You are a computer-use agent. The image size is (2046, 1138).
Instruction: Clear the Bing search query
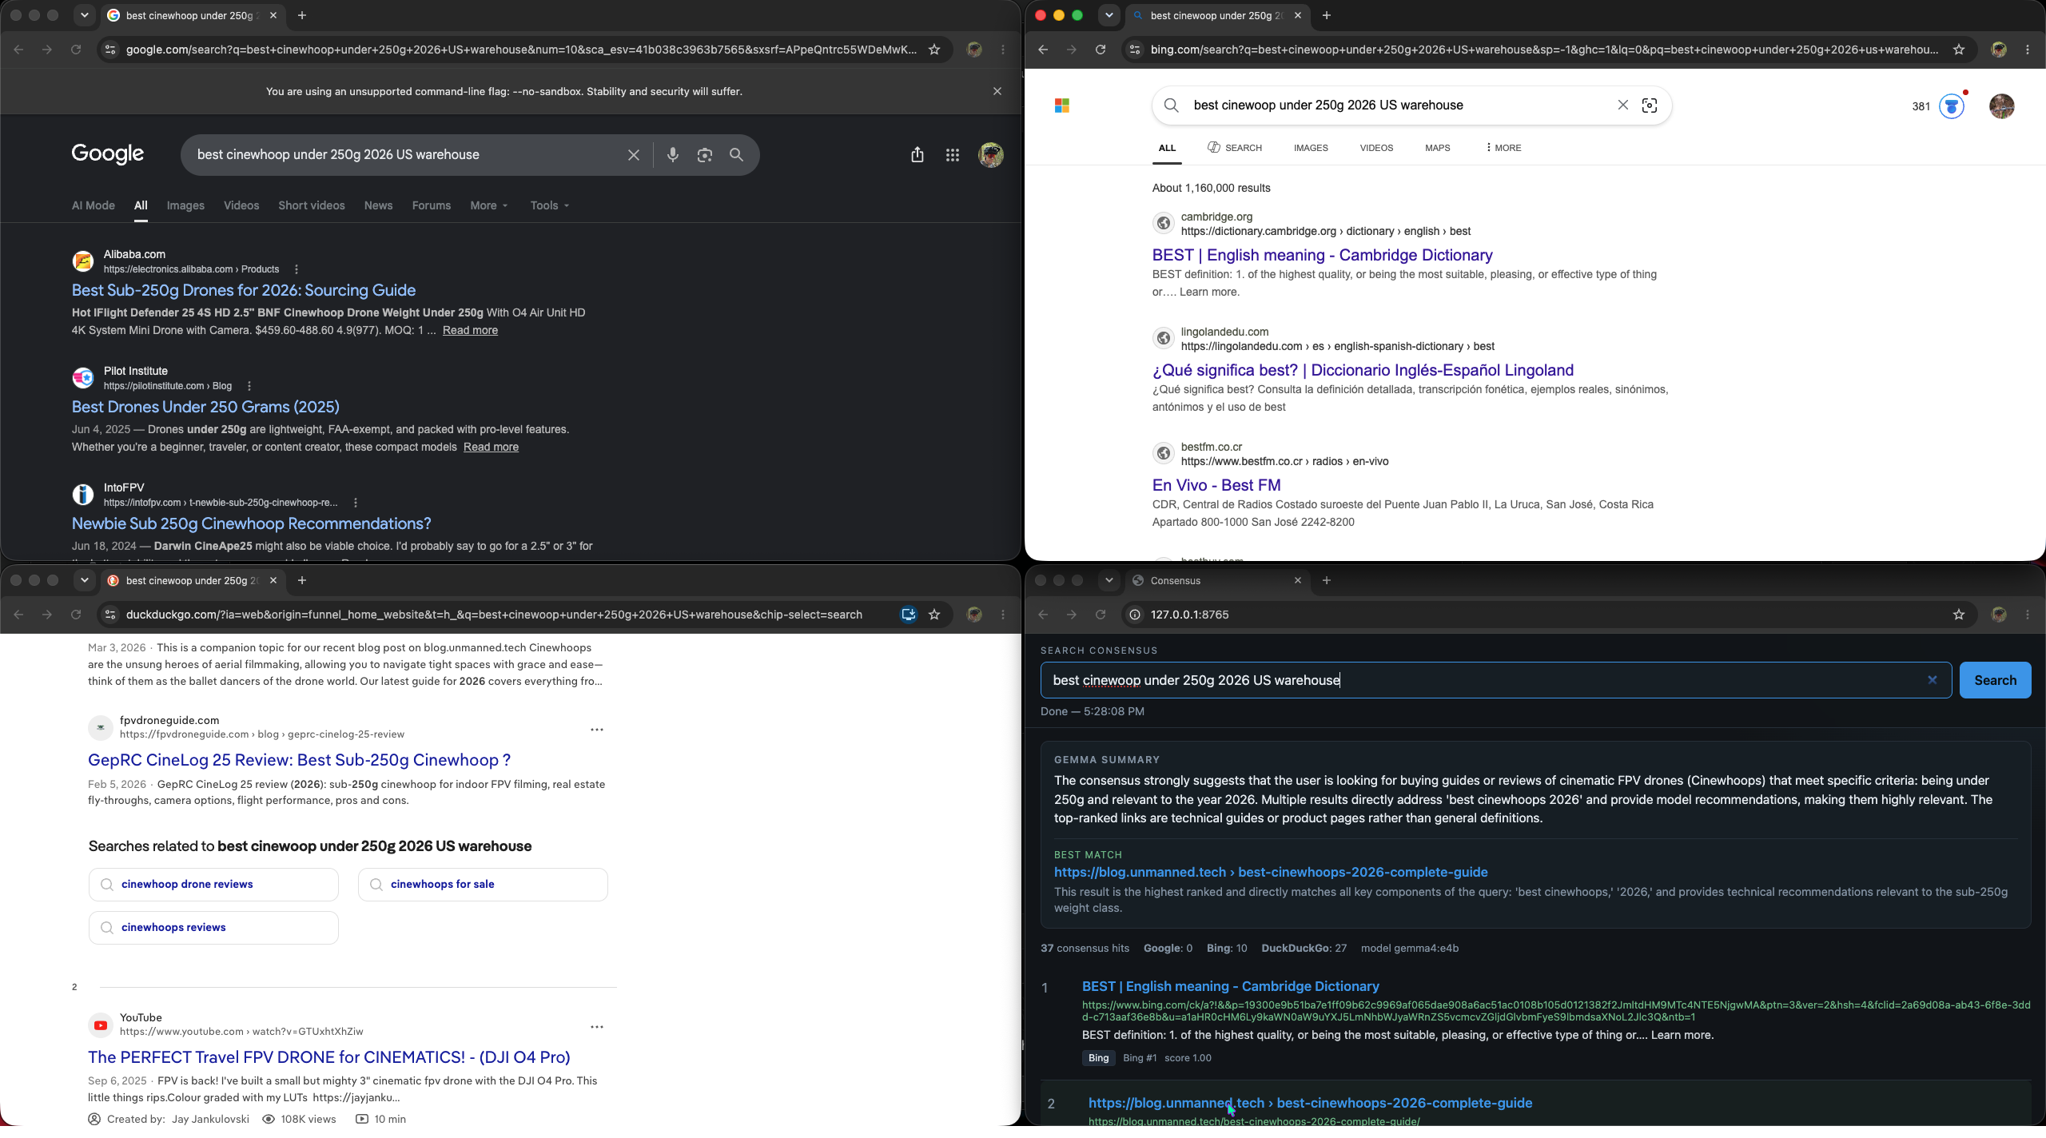tap(1622, 105)
